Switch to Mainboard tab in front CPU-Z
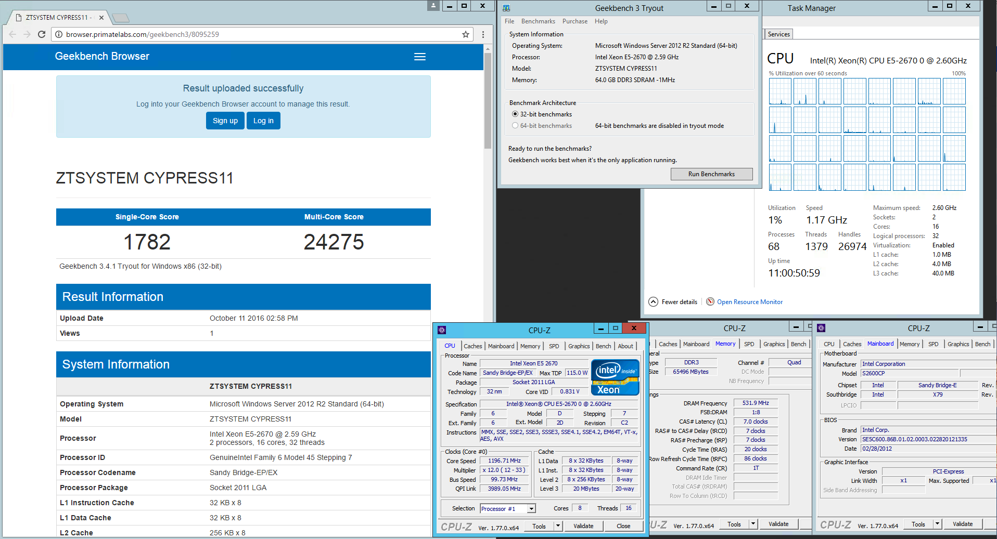The height and width of the screenshot is (539, 997). coord(501,346)
